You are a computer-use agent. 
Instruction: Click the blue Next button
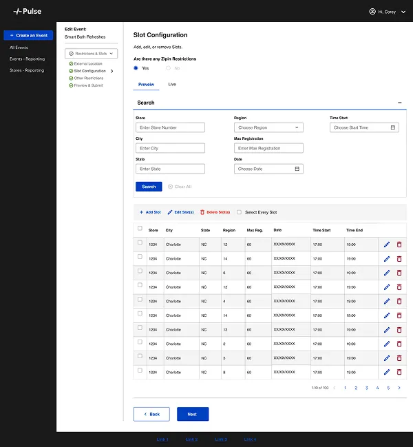[x=193, y=414]
